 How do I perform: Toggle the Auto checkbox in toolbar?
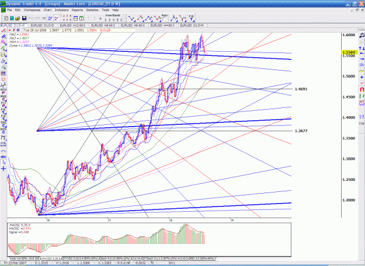(165, 19)
